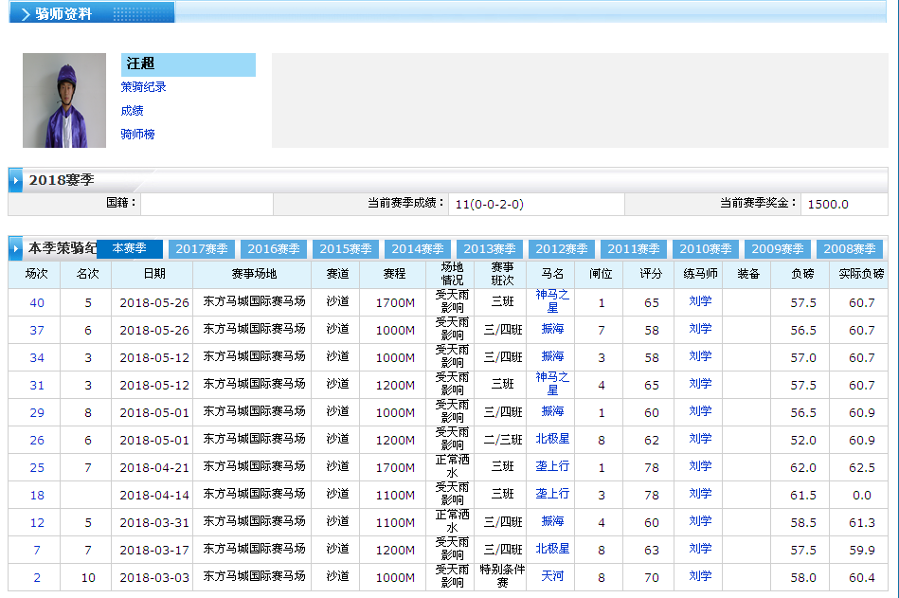This screenshot has width=899, height=598.
Task: Open horse 天河 details
Action: click(552, 576)
